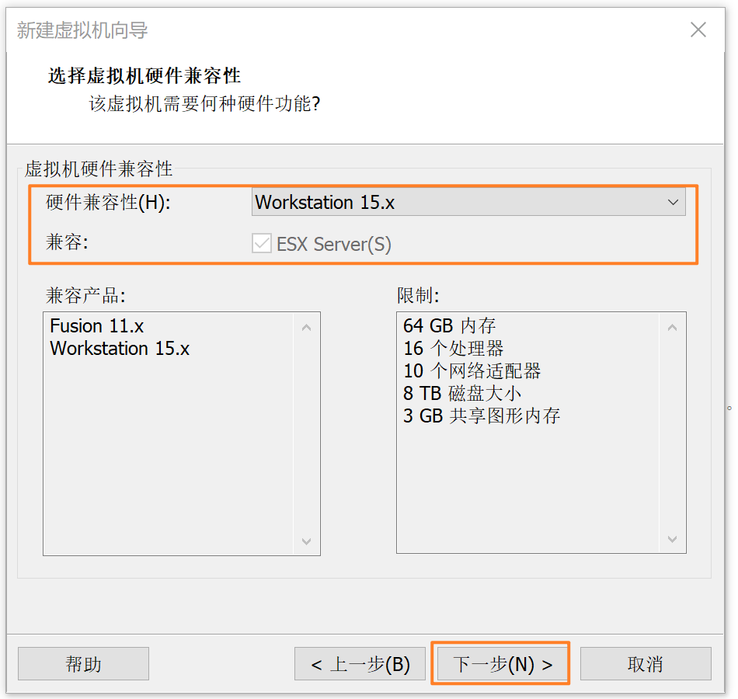
Task: Close the 新建虚拟机向导 dialog
Action: click(698, 30)
